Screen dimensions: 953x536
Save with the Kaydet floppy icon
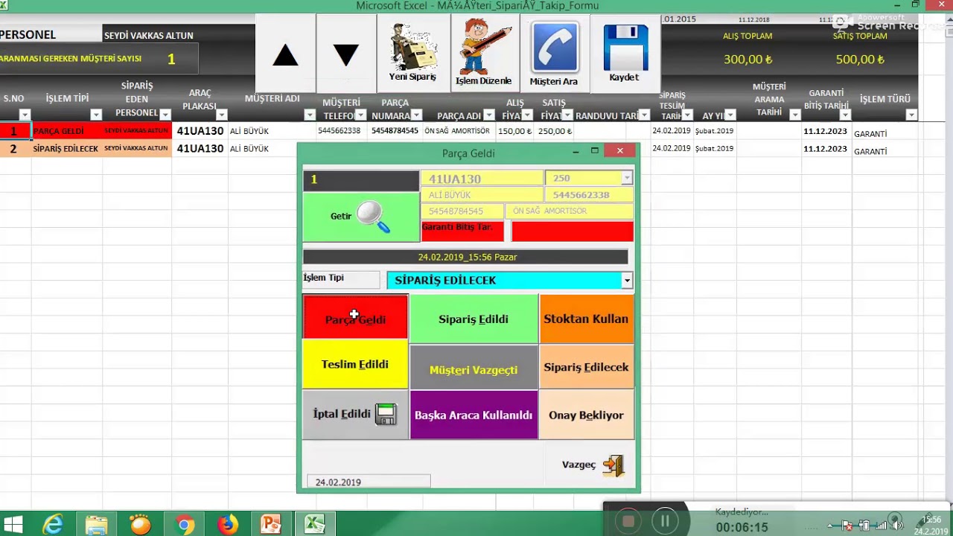click(x=624, y=53)
